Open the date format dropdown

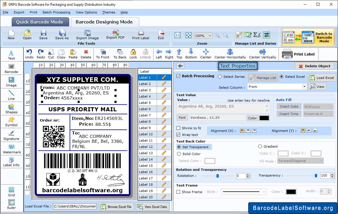coord(331,106)
